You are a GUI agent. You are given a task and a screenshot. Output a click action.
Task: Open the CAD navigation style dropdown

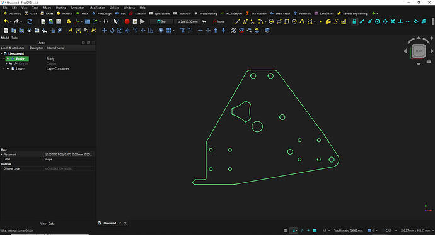click(x=390, y=231)
